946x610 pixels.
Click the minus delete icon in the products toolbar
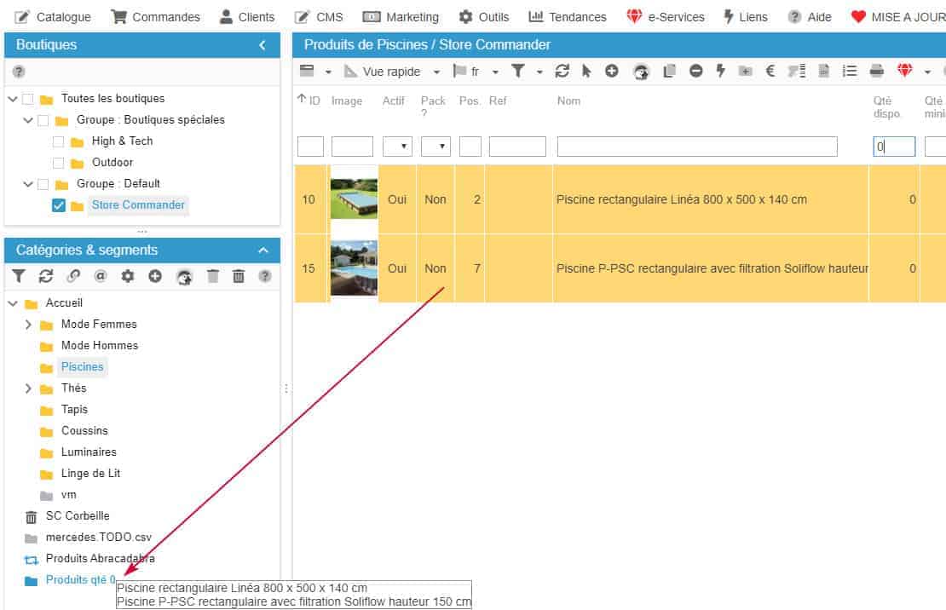click(696, 72)
